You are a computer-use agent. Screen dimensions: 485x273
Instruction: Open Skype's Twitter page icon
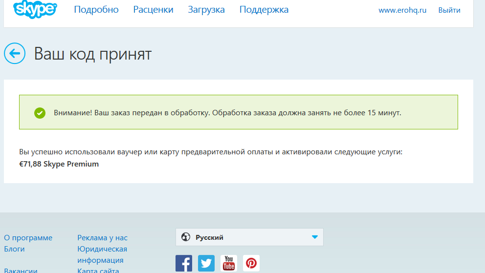(206, 263)
